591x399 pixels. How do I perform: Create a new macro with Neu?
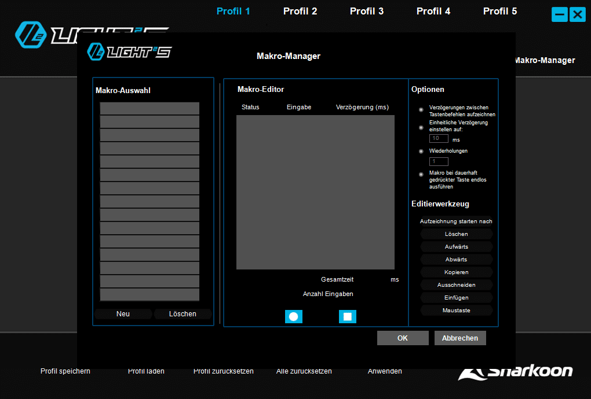(123, 314)
